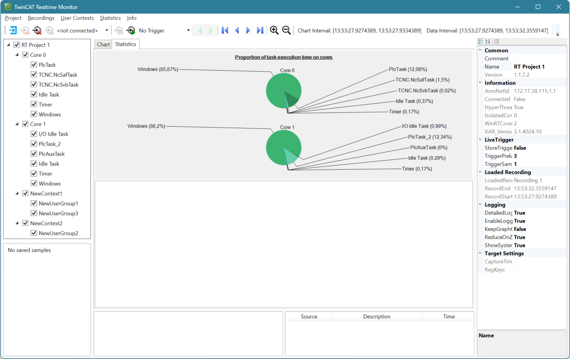Uncheck the PlcAuxTask checkbox
570x359 pixels.
pos(34,154)
